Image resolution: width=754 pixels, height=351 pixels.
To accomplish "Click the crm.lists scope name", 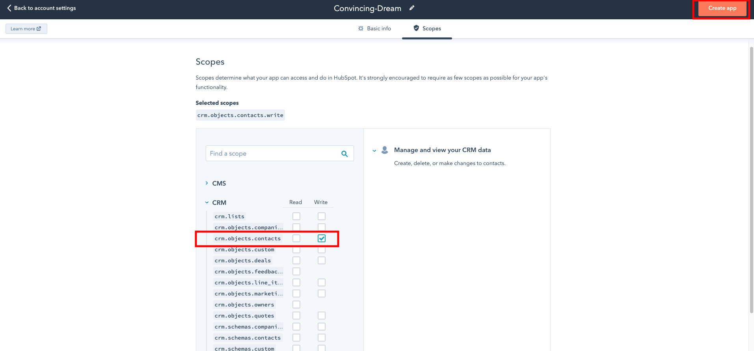I will 229,216.
